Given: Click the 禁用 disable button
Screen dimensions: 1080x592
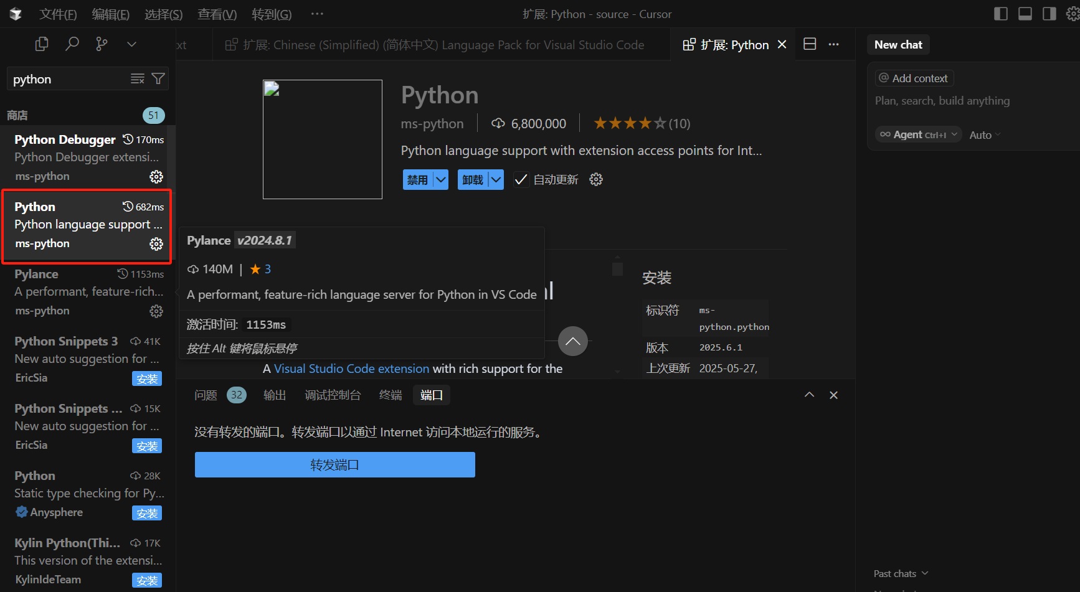Looking at the screenshot, I should coord(418,180).
